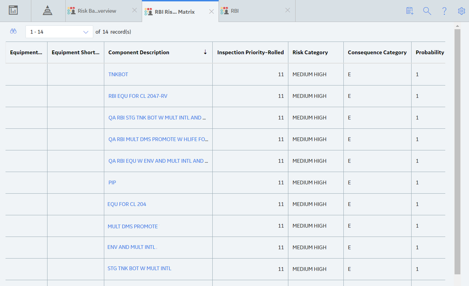This screenshot has width=469, height=286.
Task: Open the TNKBOT component link
Action: pyautogui.click(x=118, y=74)
